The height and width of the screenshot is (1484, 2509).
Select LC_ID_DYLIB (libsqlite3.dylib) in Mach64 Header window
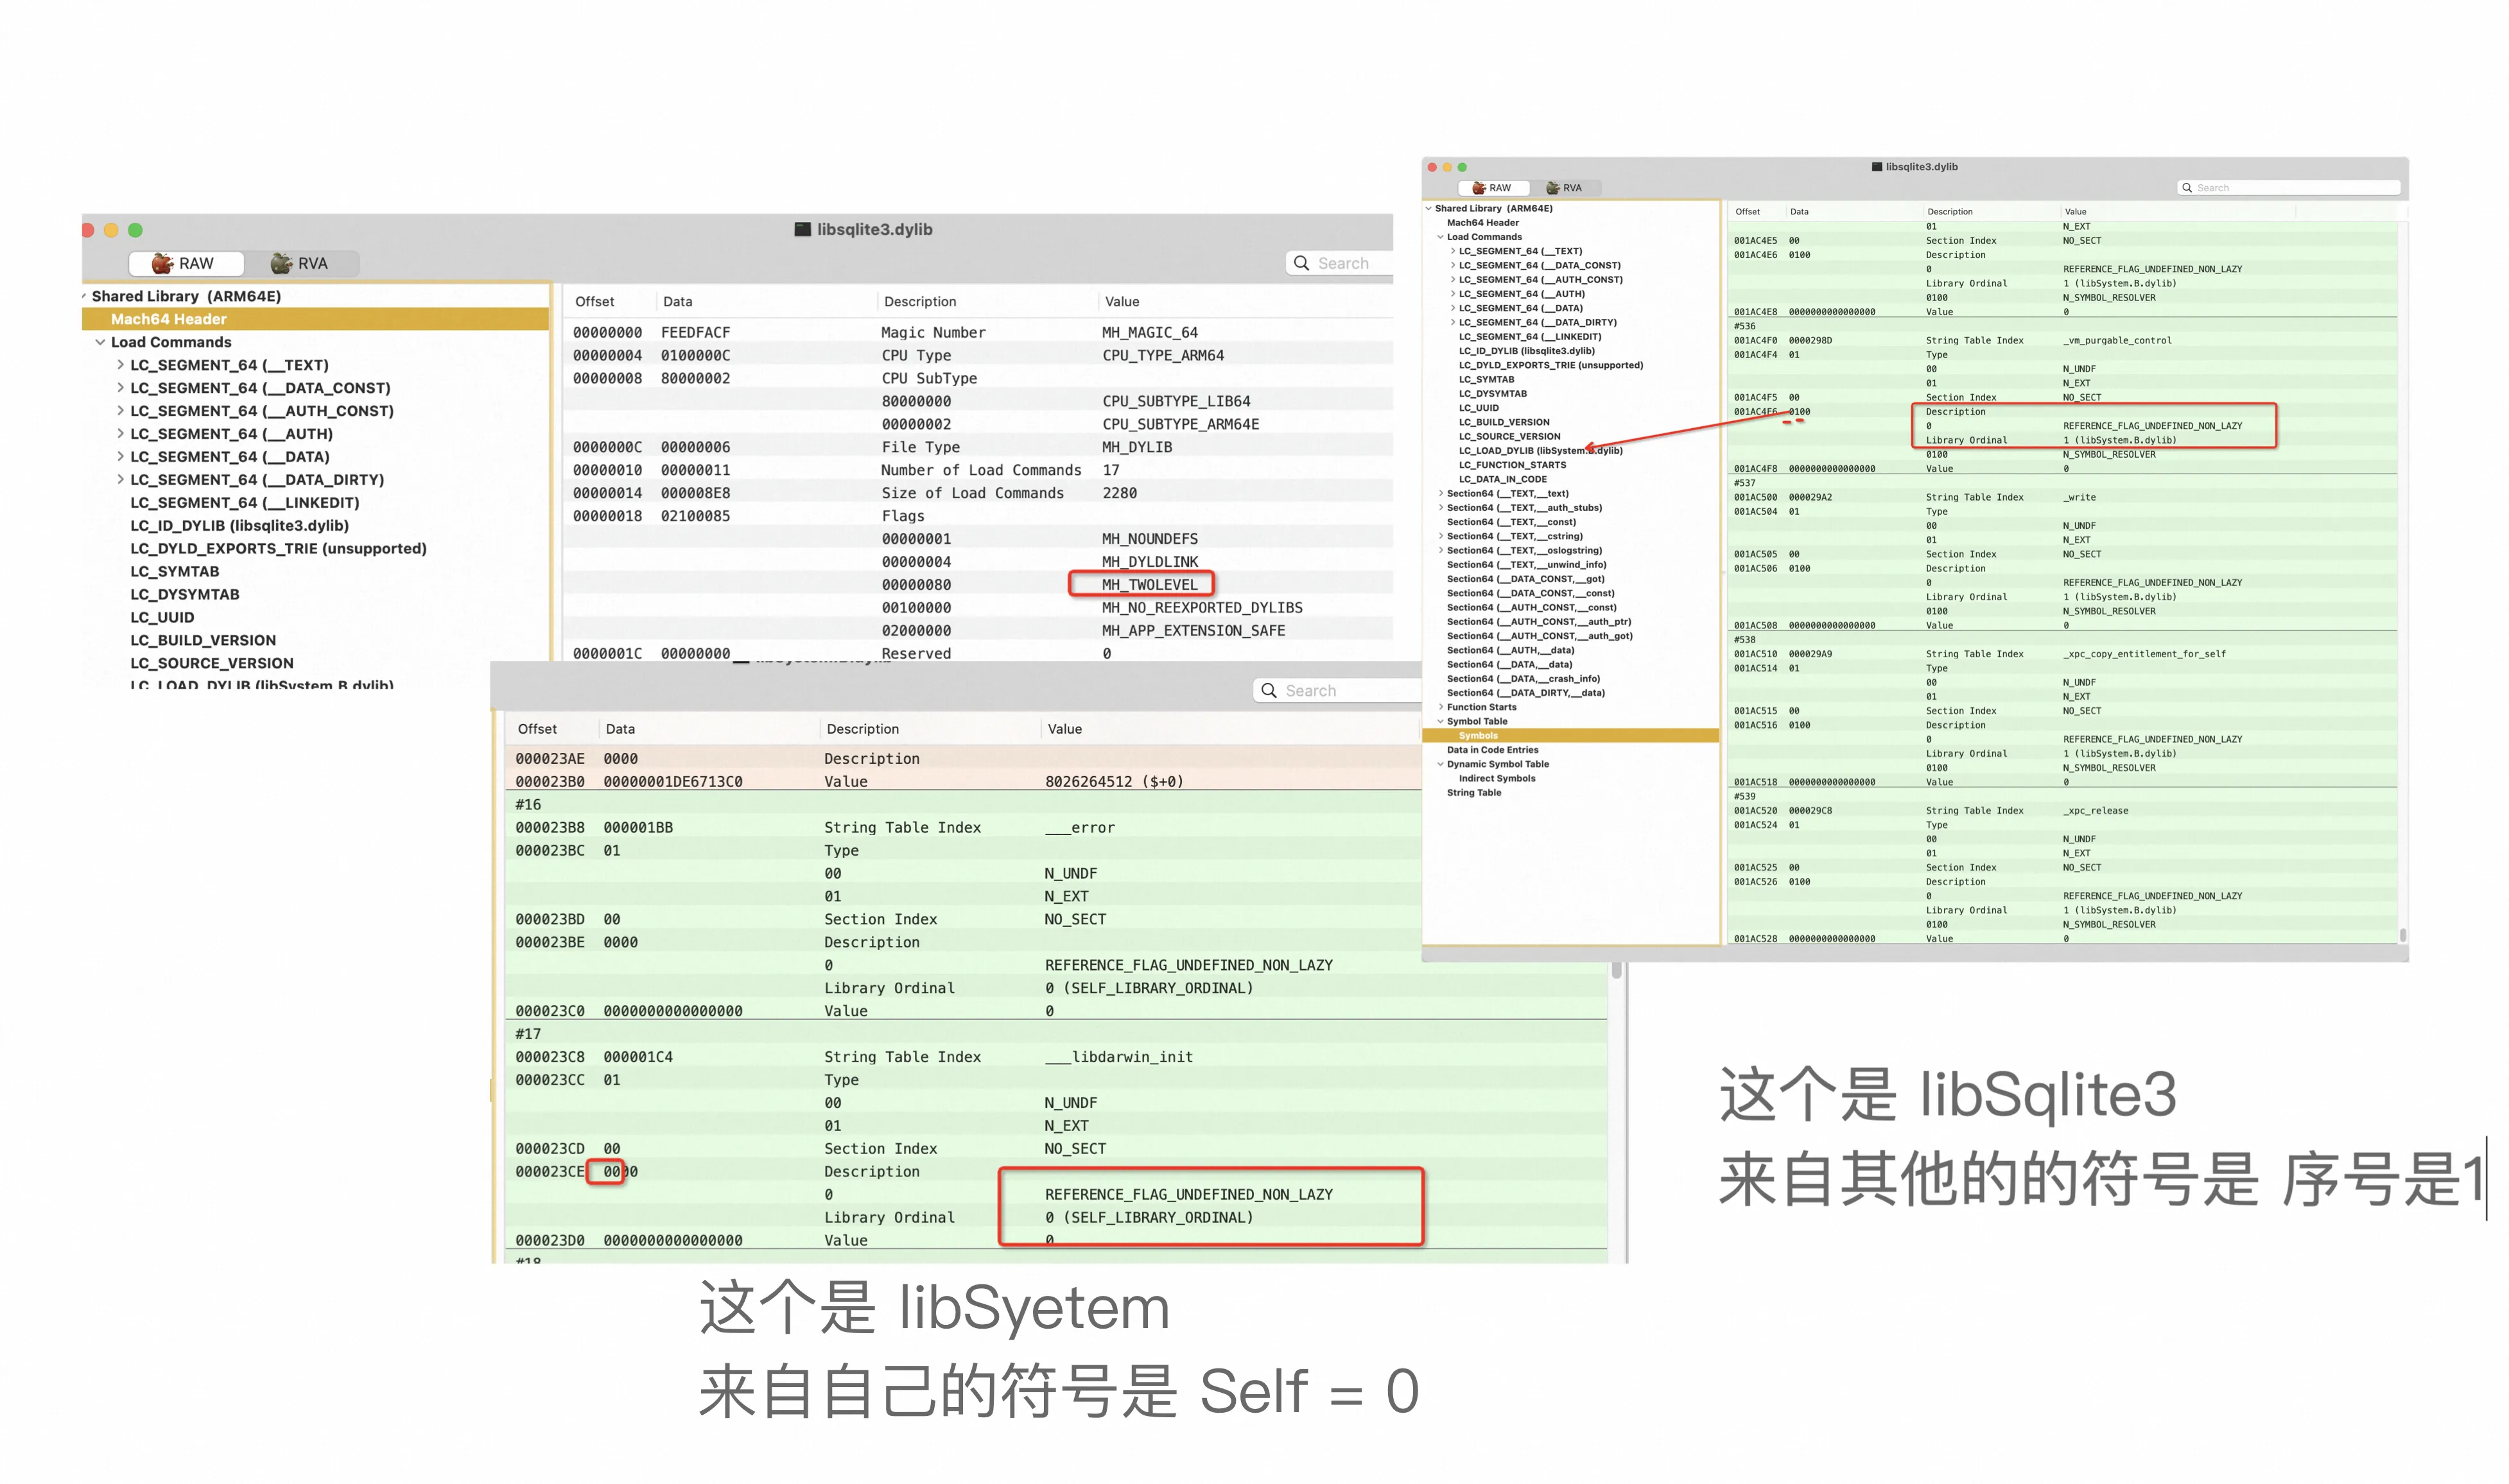240,526
